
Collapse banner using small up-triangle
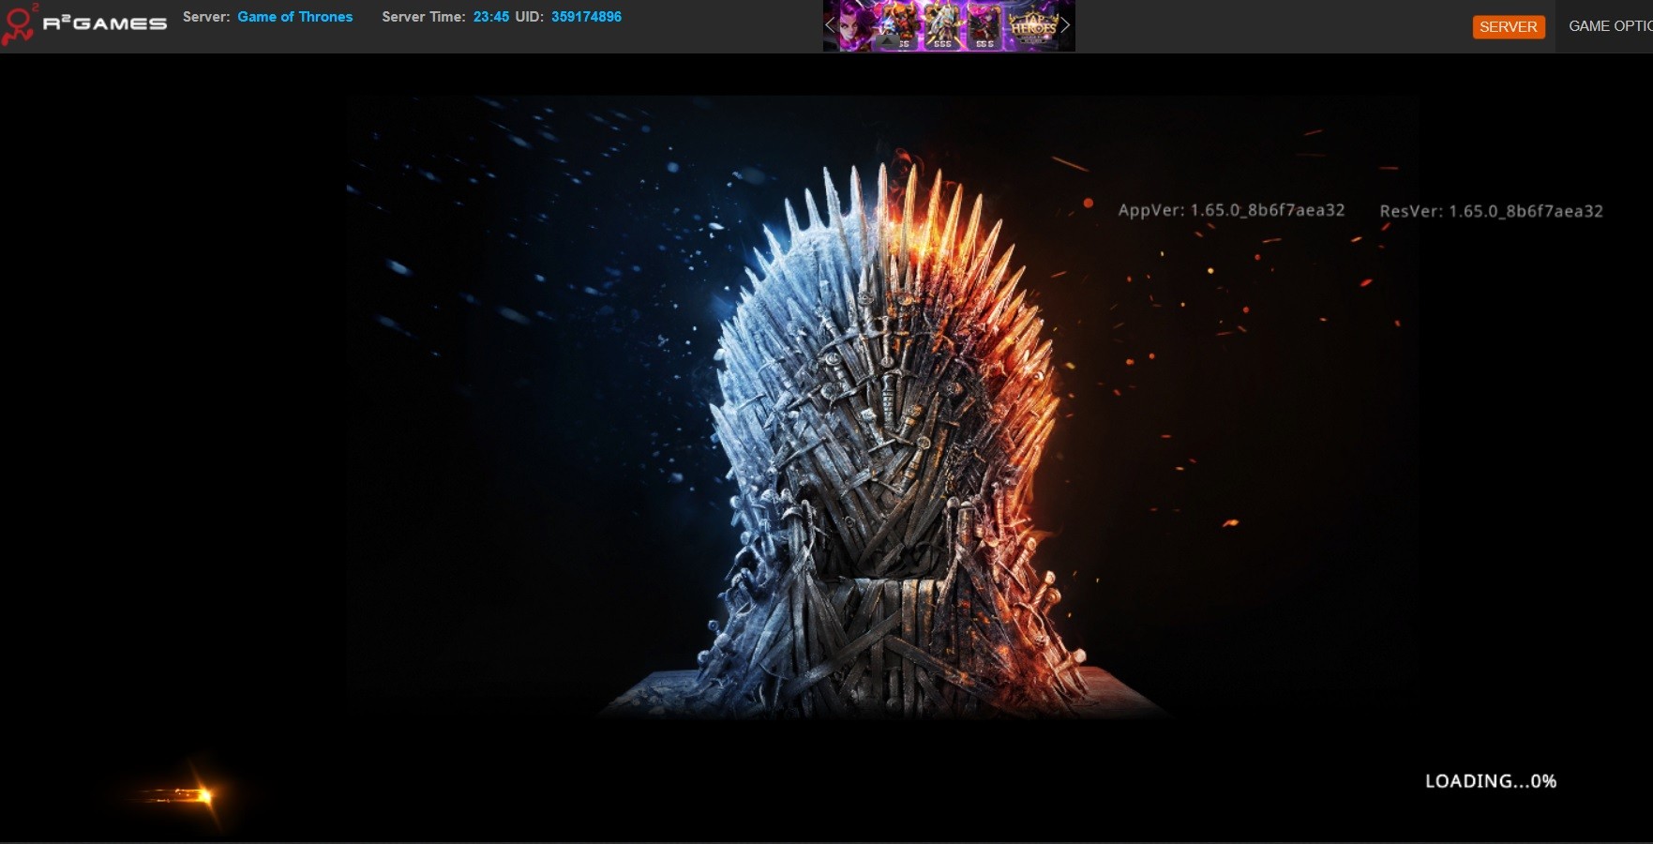coord(887,43)
